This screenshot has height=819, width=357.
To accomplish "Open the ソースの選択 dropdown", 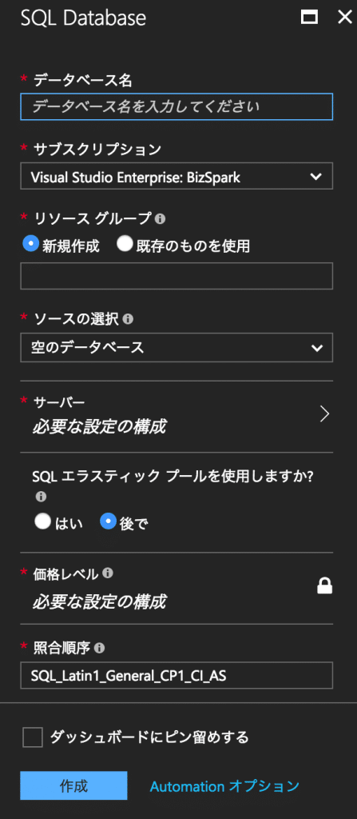I will pyautogui.click(x=177, y=349).
